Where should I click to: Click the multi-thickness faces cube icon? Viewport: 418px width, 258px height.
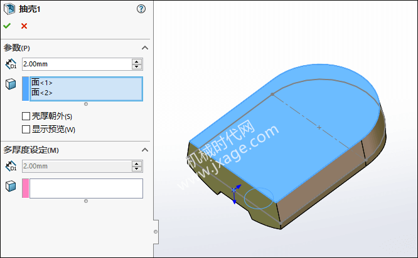pos(11,186)
